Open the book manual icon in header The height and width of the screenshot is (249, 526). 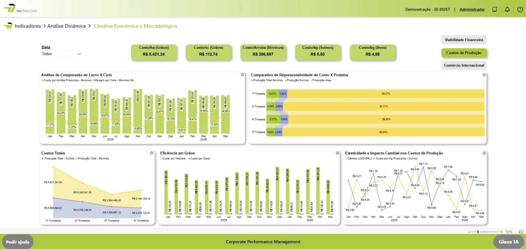point(494,9)
